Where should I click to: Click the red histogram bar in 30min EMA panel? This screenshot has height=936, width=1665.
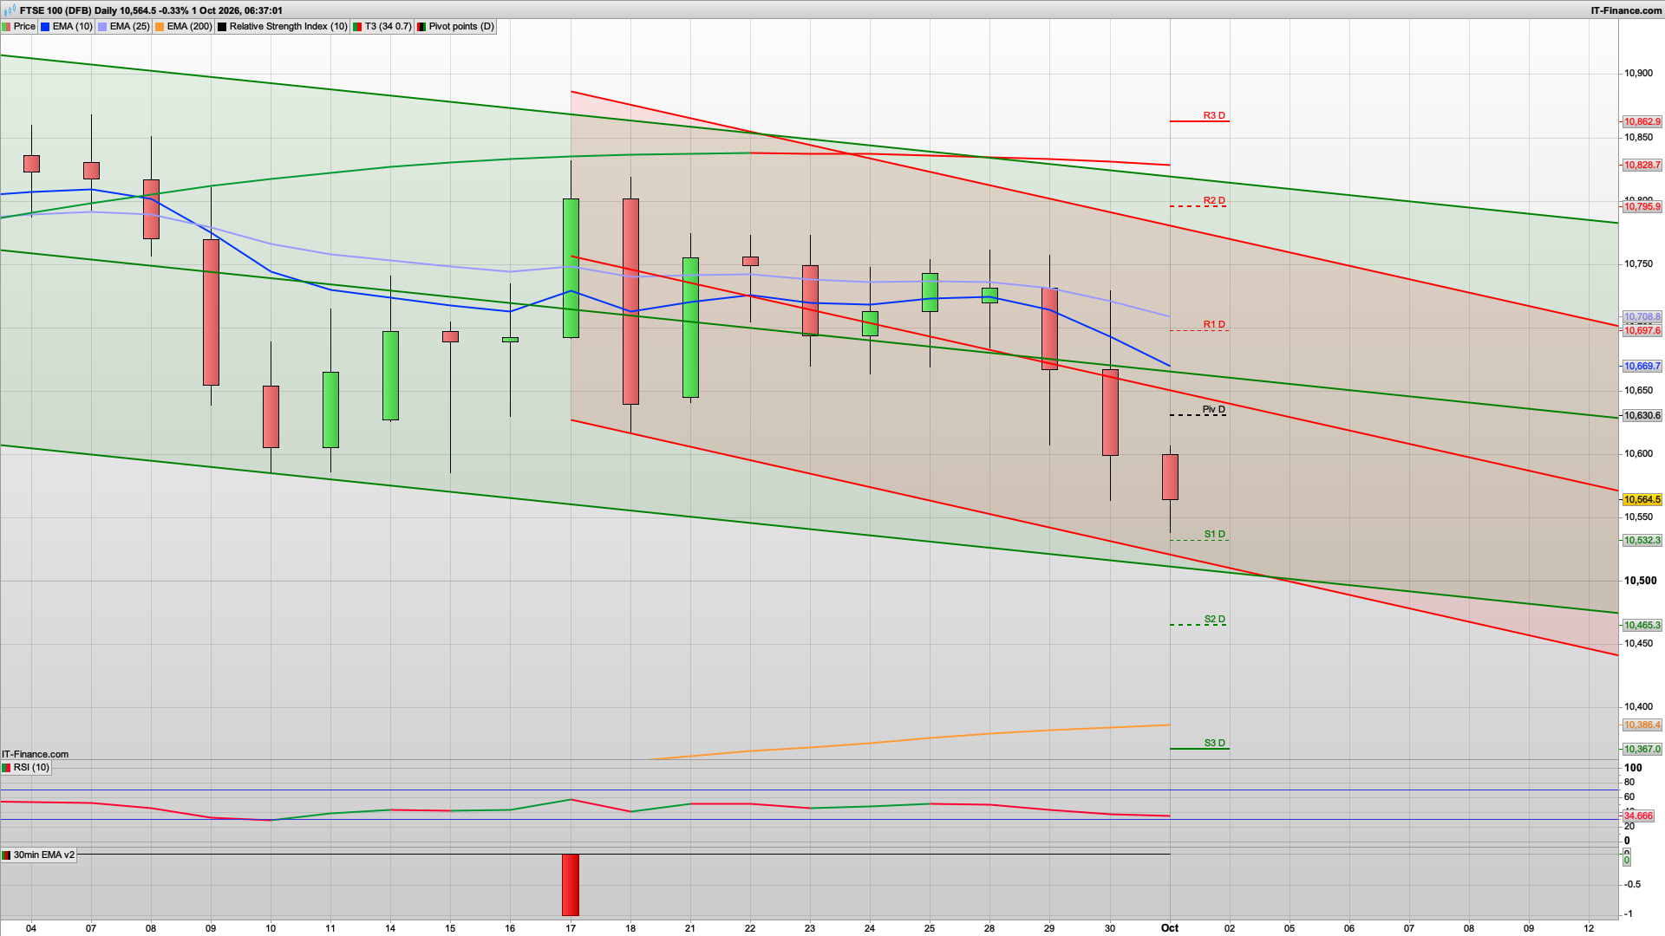[x=571, y=885]
